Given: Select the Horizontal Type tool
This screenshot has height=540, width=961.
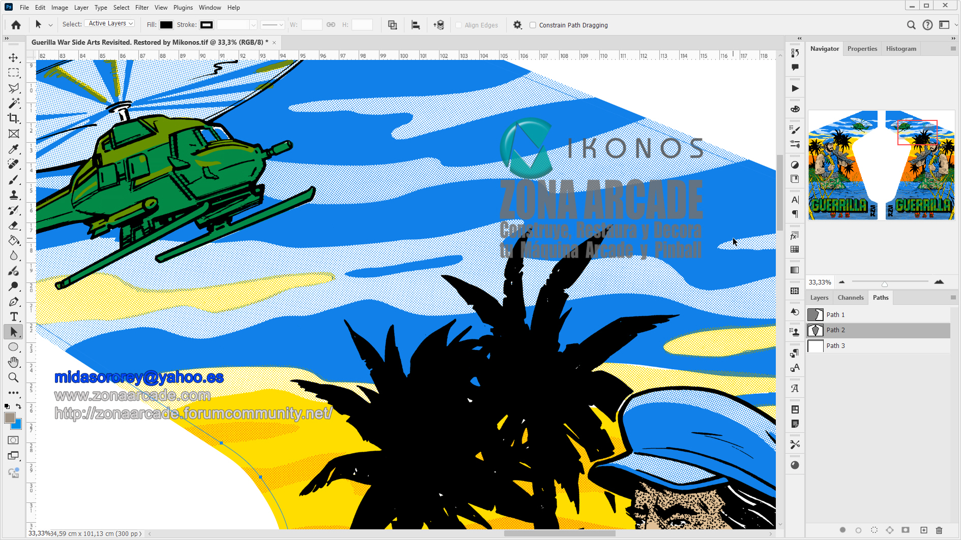Looking at the screenshot, I should pos(14,317).
